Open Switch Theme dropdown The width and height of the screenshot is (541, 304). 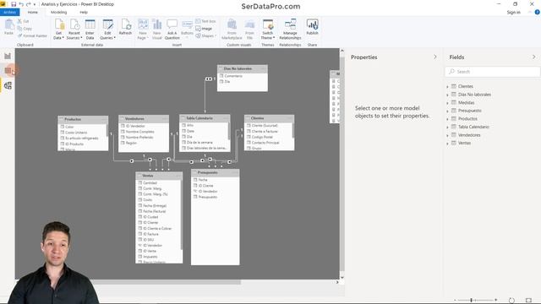268,30
